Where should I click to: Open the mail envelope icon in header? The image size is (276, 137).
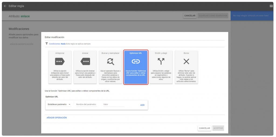pos(271,6)
